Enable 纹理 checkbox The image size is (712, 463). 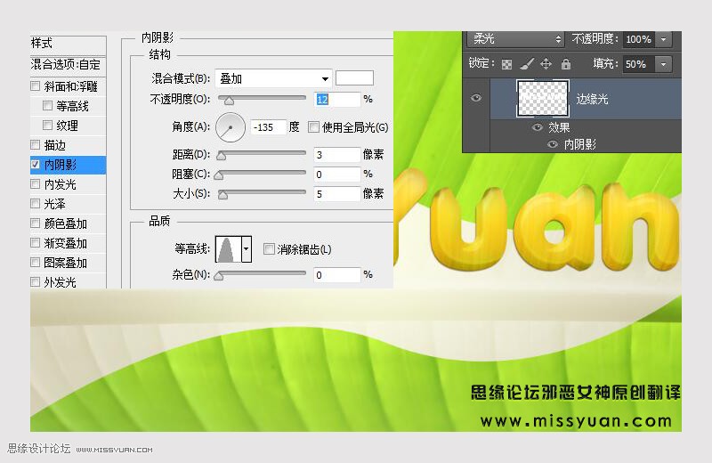coord(47,125)
